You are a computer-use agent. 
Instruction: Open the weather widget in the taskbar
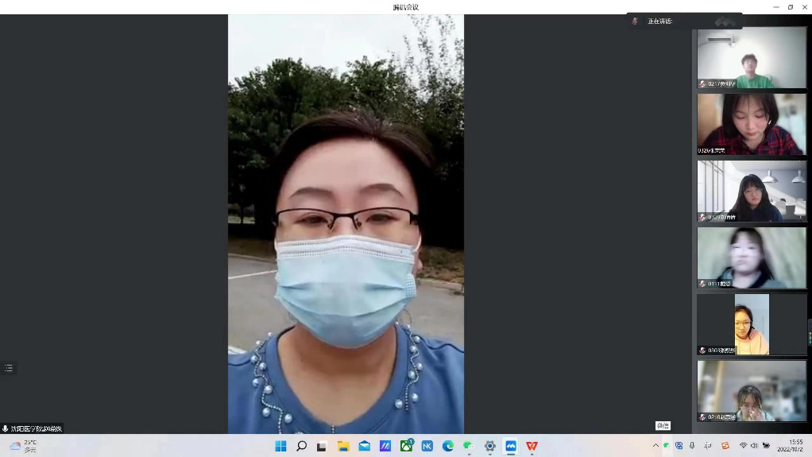coord(24,446)
